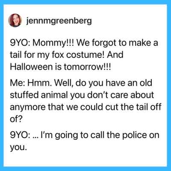171x171 pixels.
Task: Click the phrase 'cut the tail off'
Action: tap(133, 107)
